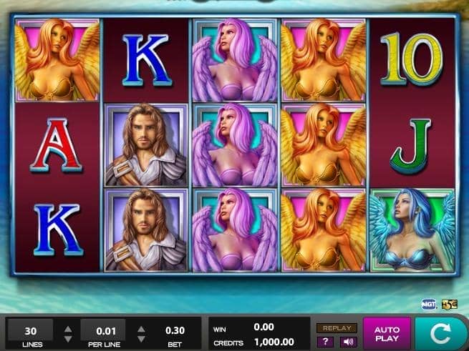Click the yellow 10 symbol

(x=412, y=59)
